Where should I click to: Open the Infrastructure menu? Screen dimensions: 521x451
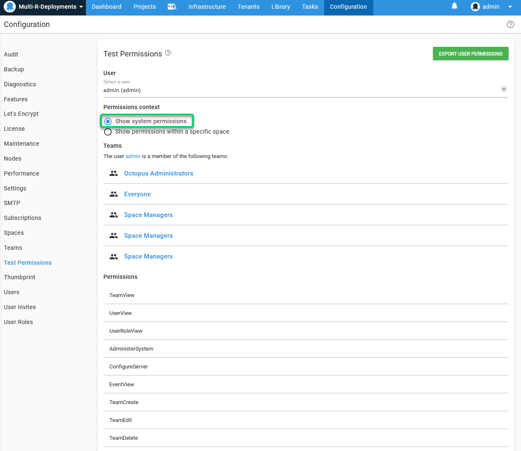[x=207, y=7]
